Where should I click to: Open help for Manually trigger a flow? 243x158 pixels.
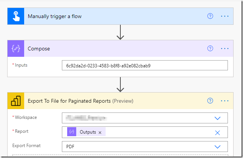(210, 16)
